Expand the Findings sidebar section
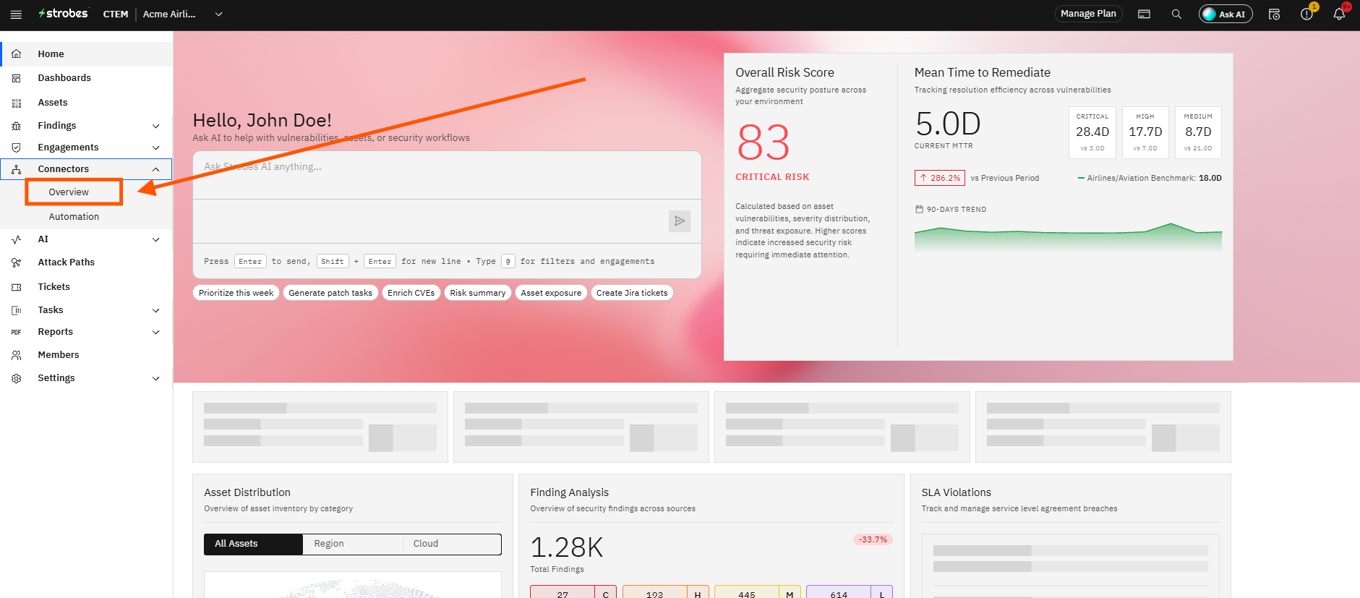Screen dimensions: 1360x598 86,126
